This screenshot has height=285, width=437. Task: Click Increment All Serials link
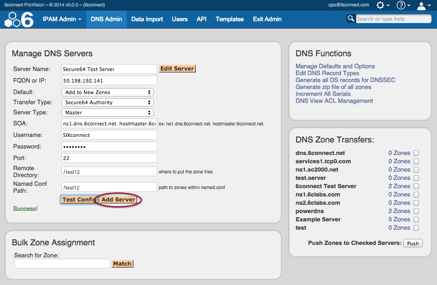pyautogui.click(x=323, y=94)
